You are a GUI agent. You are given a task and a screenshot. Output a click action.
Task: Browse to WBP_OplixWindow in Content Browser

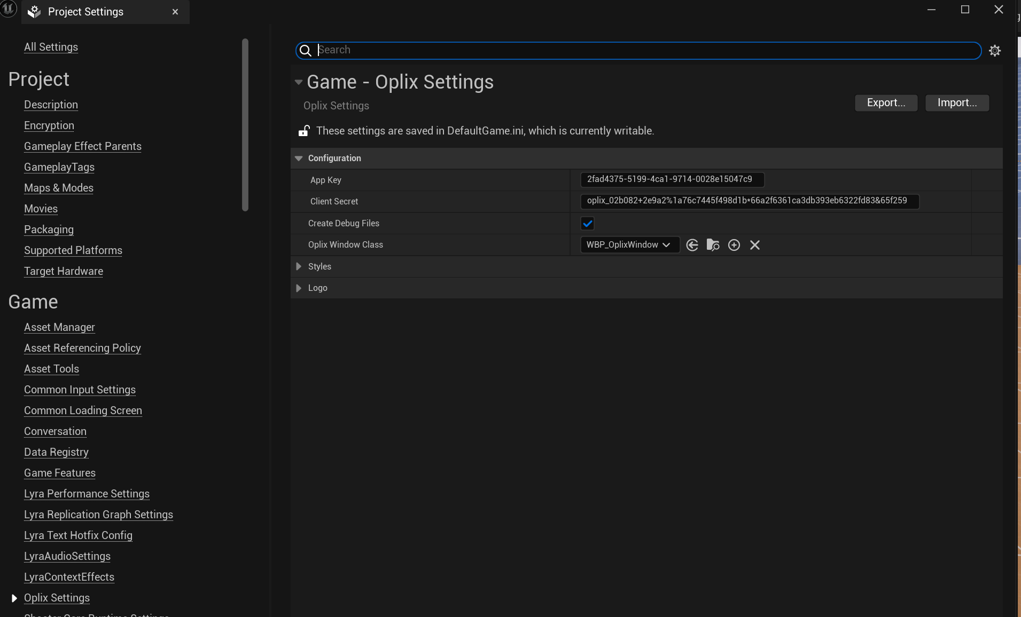(x=713, y=245)
